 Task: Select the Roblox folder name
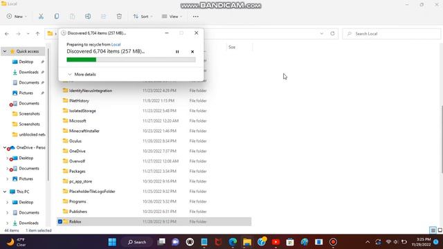pos(75,221)
